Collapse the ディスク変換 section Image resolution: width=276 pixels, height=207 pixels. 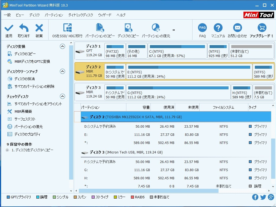[x=62, y=46]
